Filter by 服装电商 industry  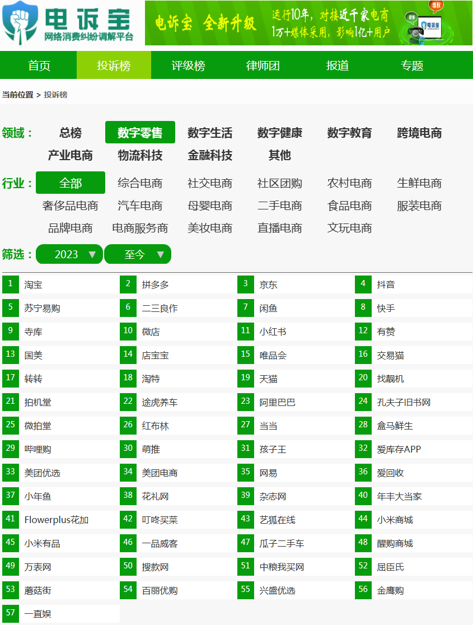[419, 206]
